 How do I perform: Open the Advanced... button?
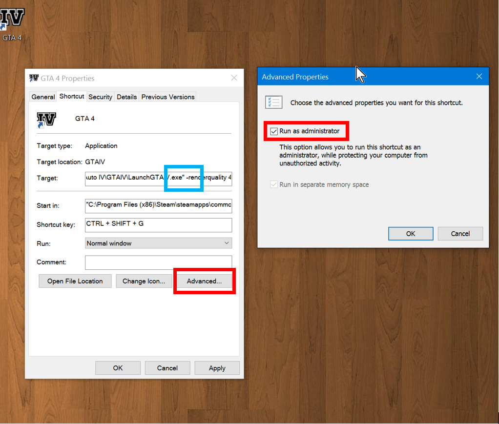tap(204, 281)
